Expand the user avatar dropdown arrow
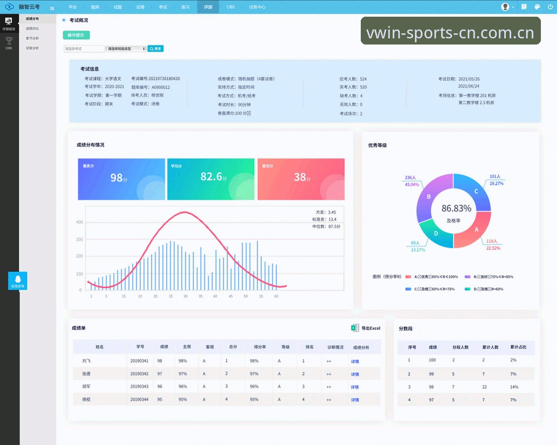557x445 pixels. (513, 7)
